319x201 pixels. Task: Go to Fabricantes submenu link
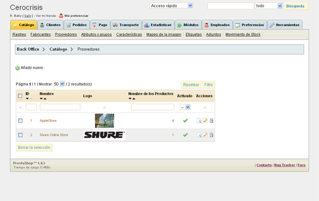click(40, 34)
